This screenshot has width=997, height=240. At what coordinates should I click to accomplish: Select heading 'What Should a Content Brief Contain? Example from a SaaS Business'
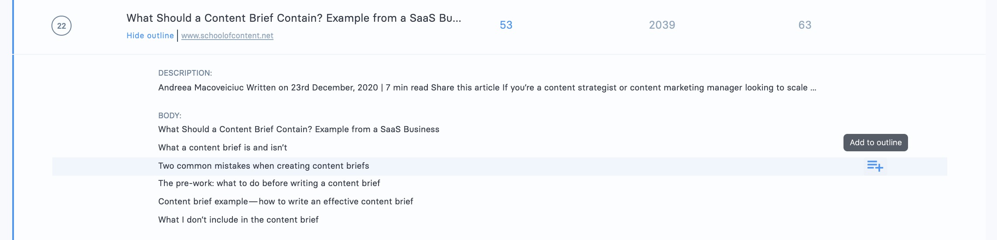click(299, 130)
